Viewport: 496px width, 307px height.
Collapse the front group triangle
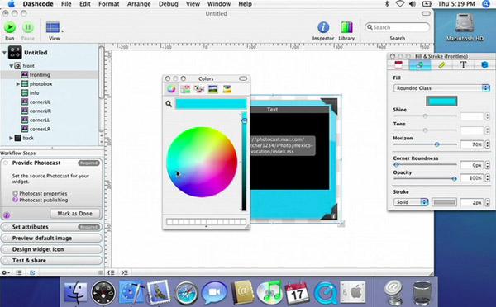pyautogui.click(x=11, y=66)
